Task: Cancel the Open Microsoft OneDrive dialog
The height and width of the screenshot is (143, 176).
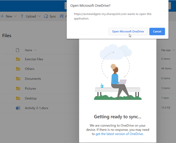Action: (x=157, y=32)
